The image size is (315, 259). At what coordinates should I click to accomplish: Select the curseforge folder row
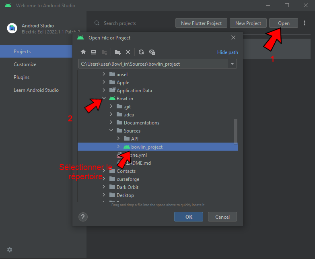pyautogui.click(x=158, y=179)
